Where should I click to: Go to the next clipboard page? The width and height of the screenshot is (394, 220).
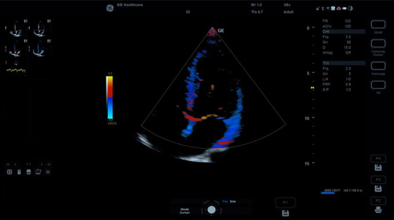point(42,164)
